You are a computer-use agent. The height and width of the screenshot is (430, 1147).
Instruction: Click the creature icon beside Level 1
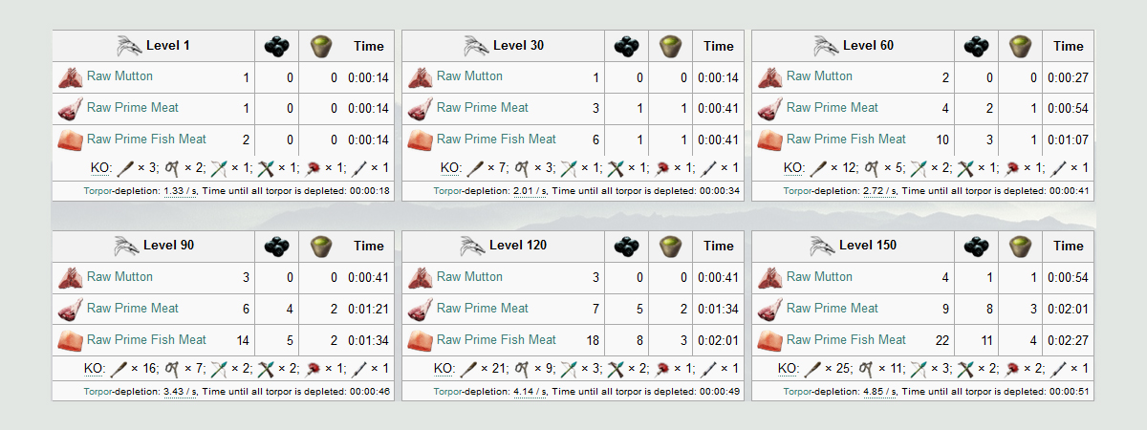click(x=129, y=46)
